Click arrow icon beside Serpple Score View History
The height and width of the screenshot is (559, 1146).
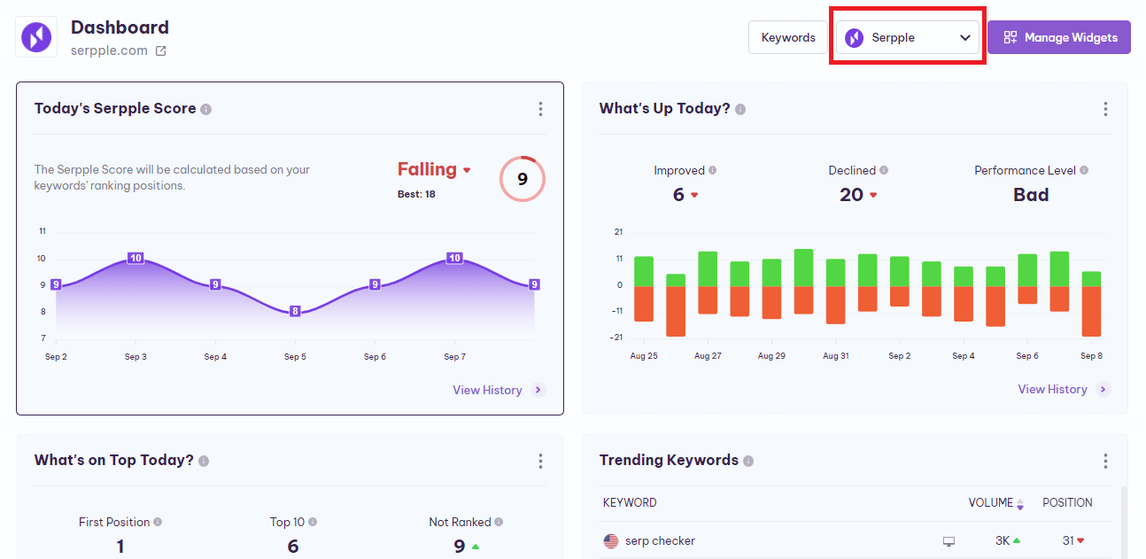[538, 390]
